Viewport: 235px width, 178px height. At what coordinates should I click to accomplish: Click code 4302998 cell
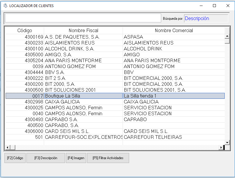coord(25,102)
